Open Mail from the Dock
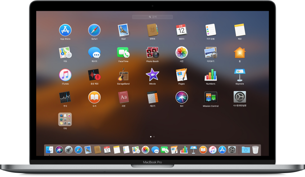 [88, 150]
